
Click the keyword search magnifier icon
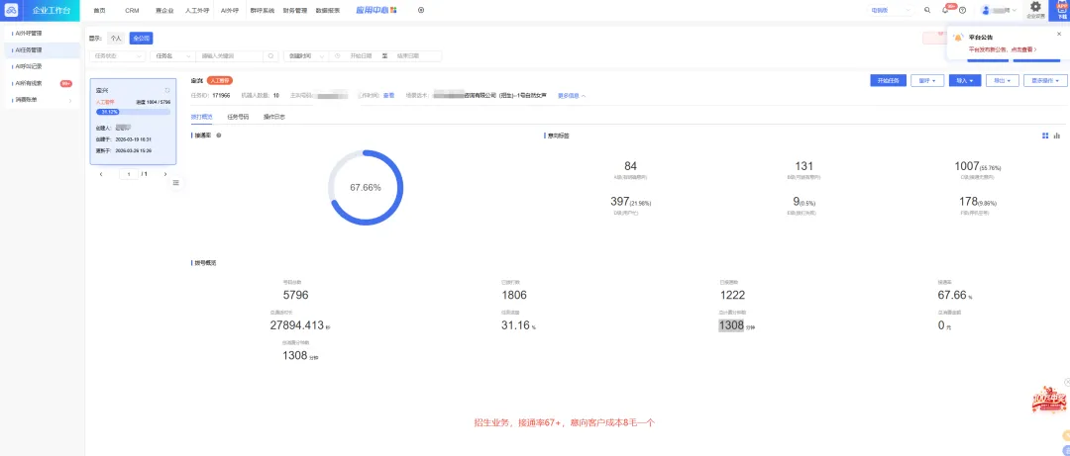tap(270, 56)
